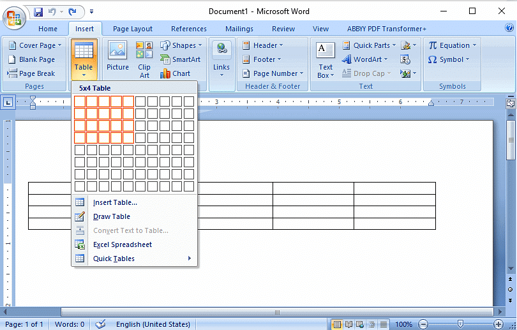The image size is (517, 330).
Task: Open the Review tab
Action: [283, 29]
